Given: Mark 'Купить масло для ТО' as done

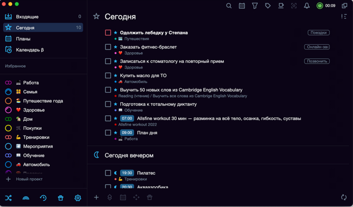Looking at the screenshot, I should (x=108, y=76).
